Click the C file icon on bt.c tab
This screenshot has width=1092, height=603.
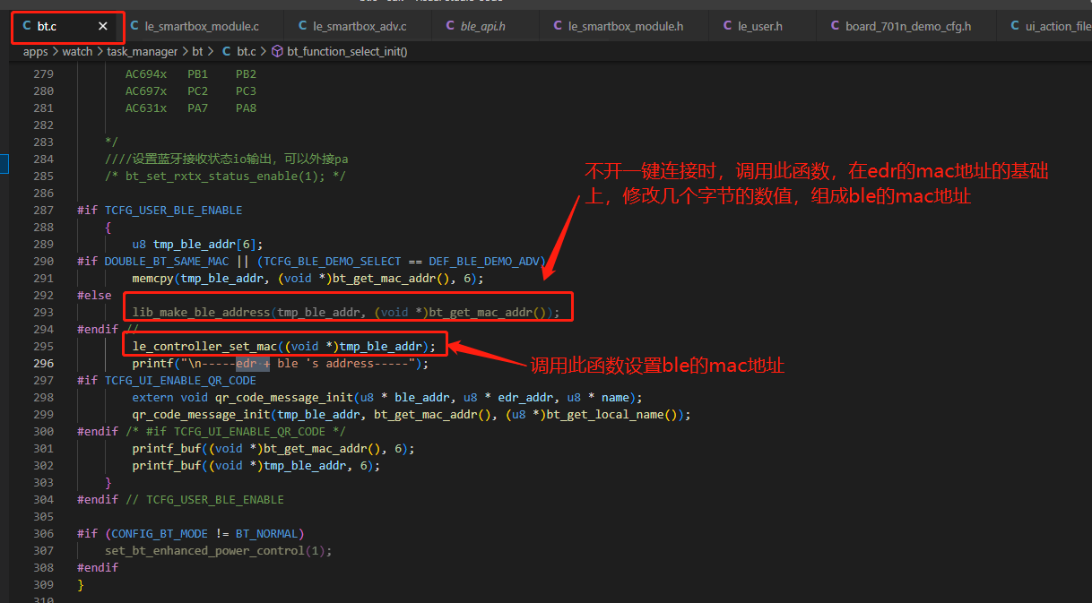pos(27,26)
